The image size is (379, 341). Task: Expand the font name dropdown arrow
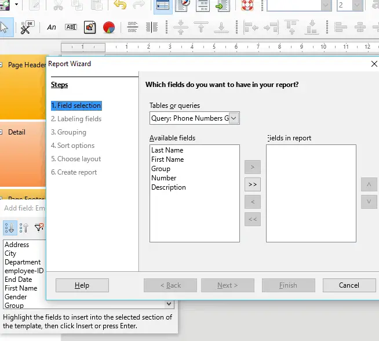point(326,5)
